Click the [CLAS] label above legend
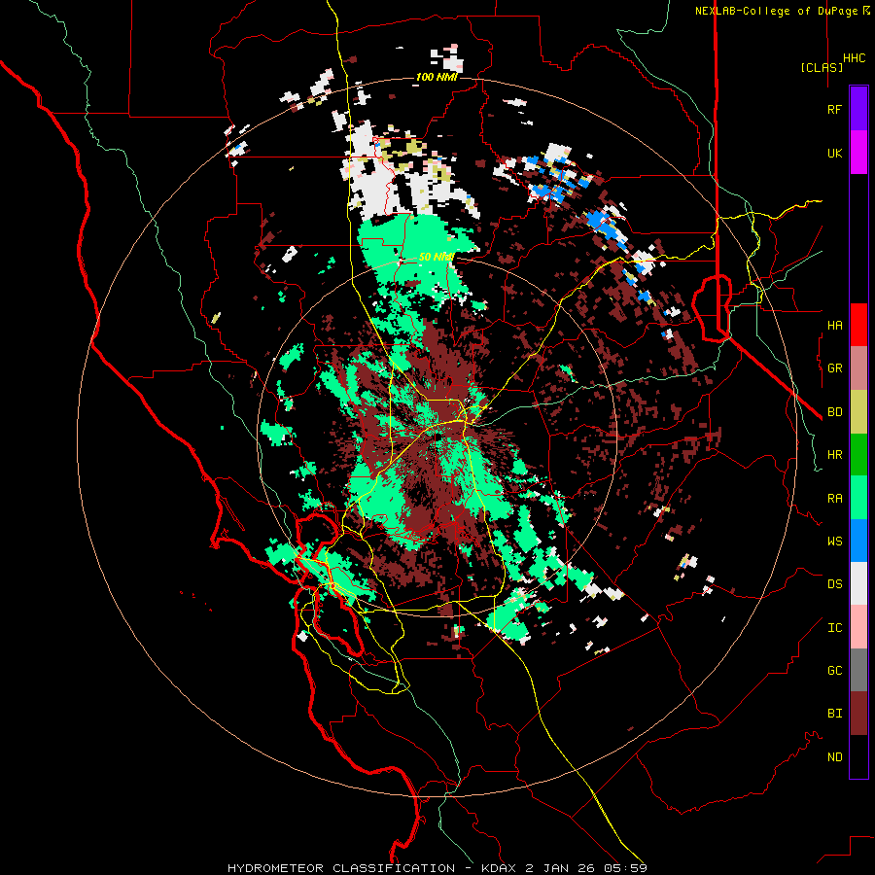 [x=822, y=67]
